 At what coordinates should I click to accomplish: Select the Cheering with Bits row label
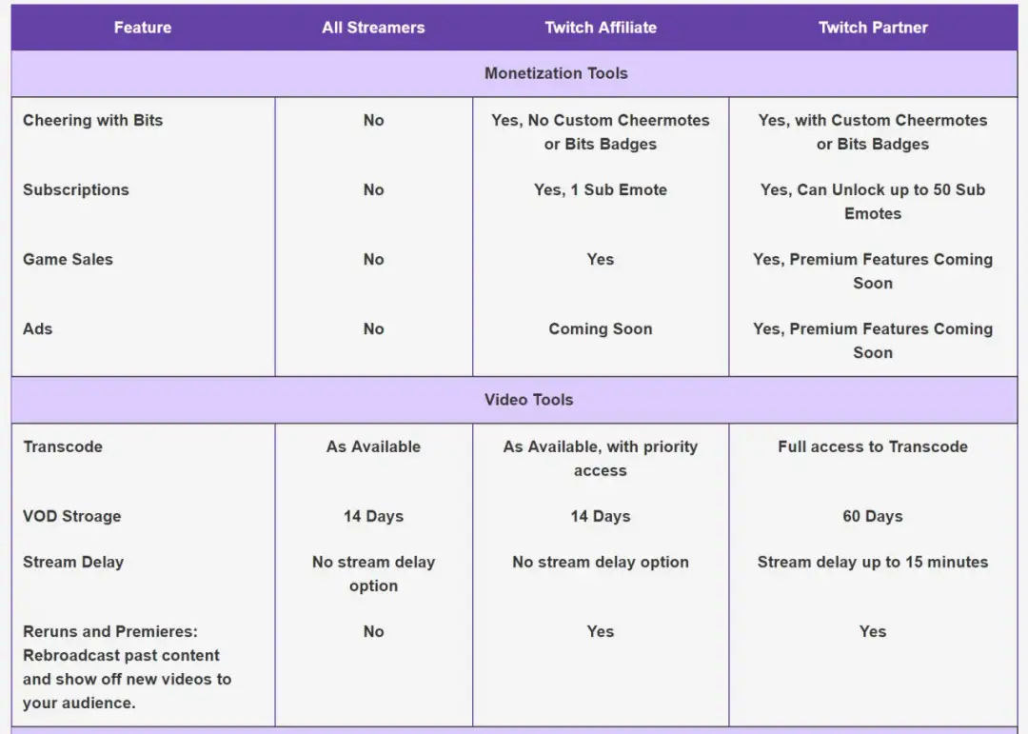[x=92, y=120]
